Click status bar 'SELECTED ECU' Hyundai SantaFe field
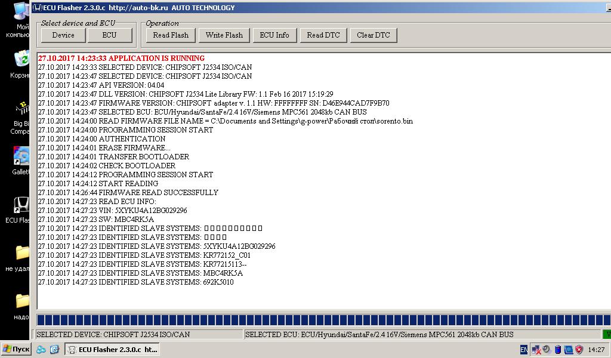 (423, 335)
